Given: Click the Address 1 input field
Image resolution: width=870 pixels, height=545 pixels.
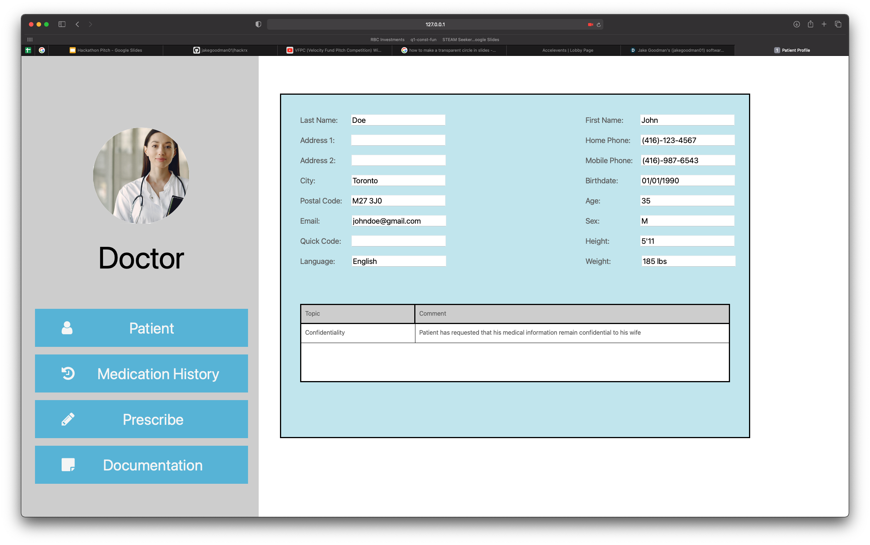Looking at the screenshot, I should tap(398, 140).
